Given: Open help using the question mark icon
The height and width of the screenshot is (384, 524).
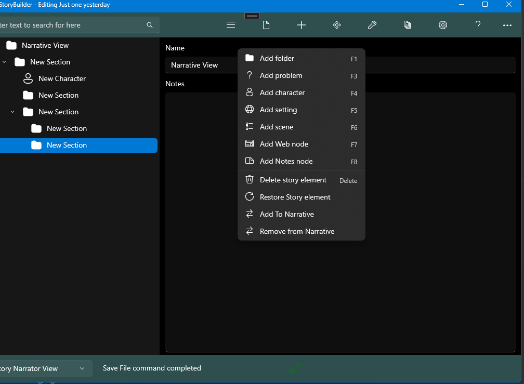Looking at the screenshot, I should click(478, 24).
